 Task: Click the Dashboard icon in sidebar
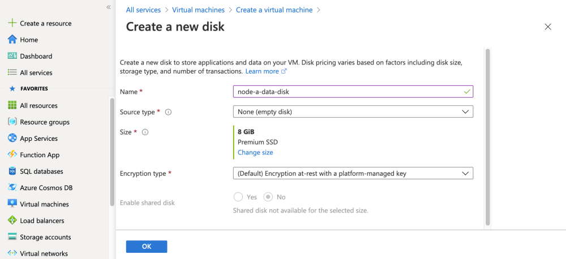(12, 56)
